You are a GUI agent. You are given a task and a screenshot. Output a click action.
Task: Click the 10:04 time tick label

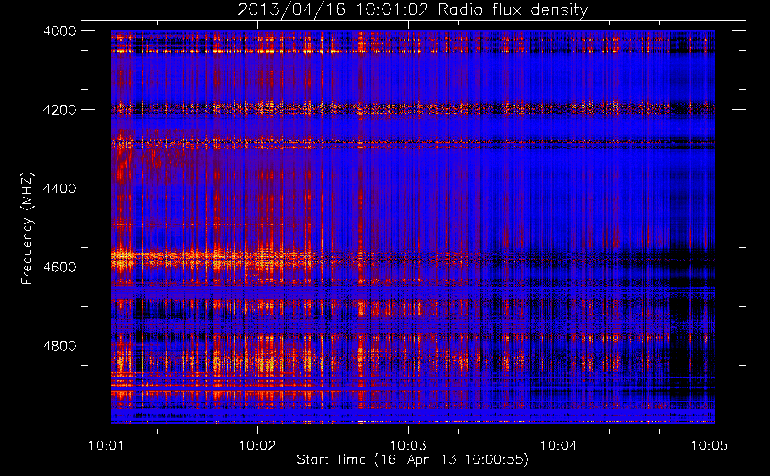click(559, 446)
